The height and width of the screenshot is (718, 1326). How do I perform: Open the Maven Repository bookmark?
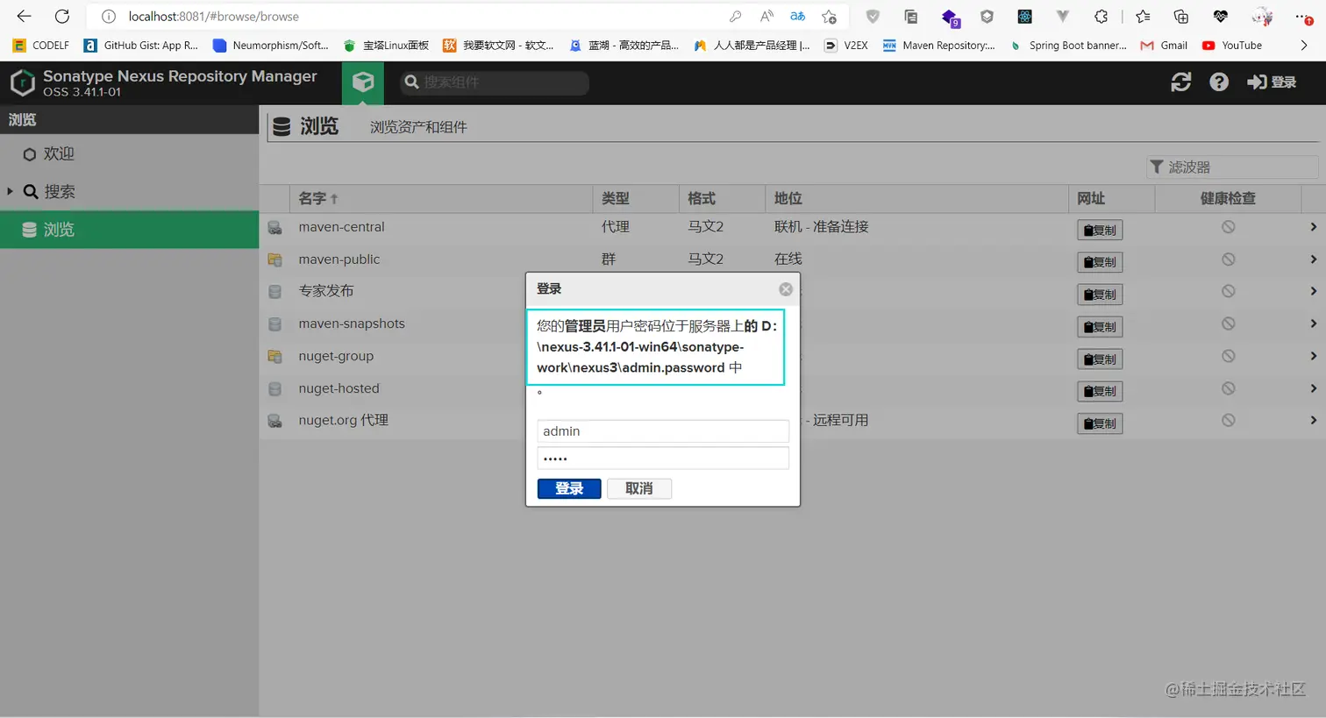[x=939, y=46]
